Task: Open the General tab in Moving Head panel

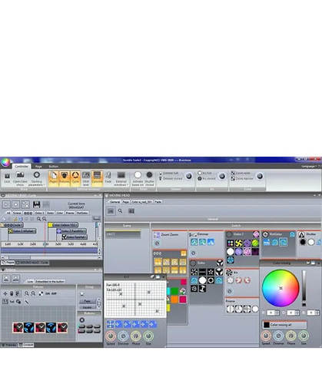Action: (x=115, y=202)
